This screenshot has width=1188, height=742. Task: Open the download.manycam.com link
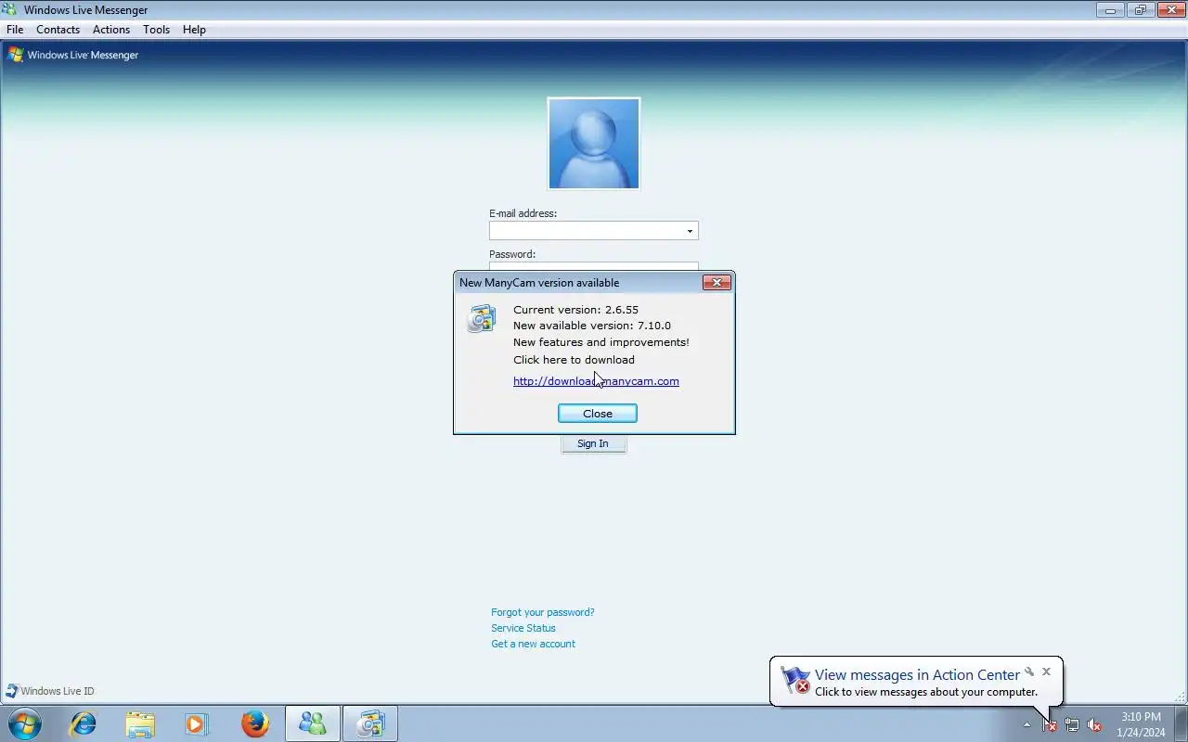tap(596, 381)
